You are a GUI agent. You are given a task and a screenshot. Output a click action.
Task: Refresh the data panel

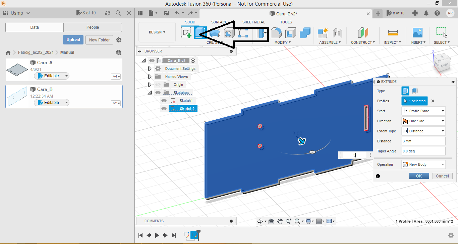pos(107,13)
